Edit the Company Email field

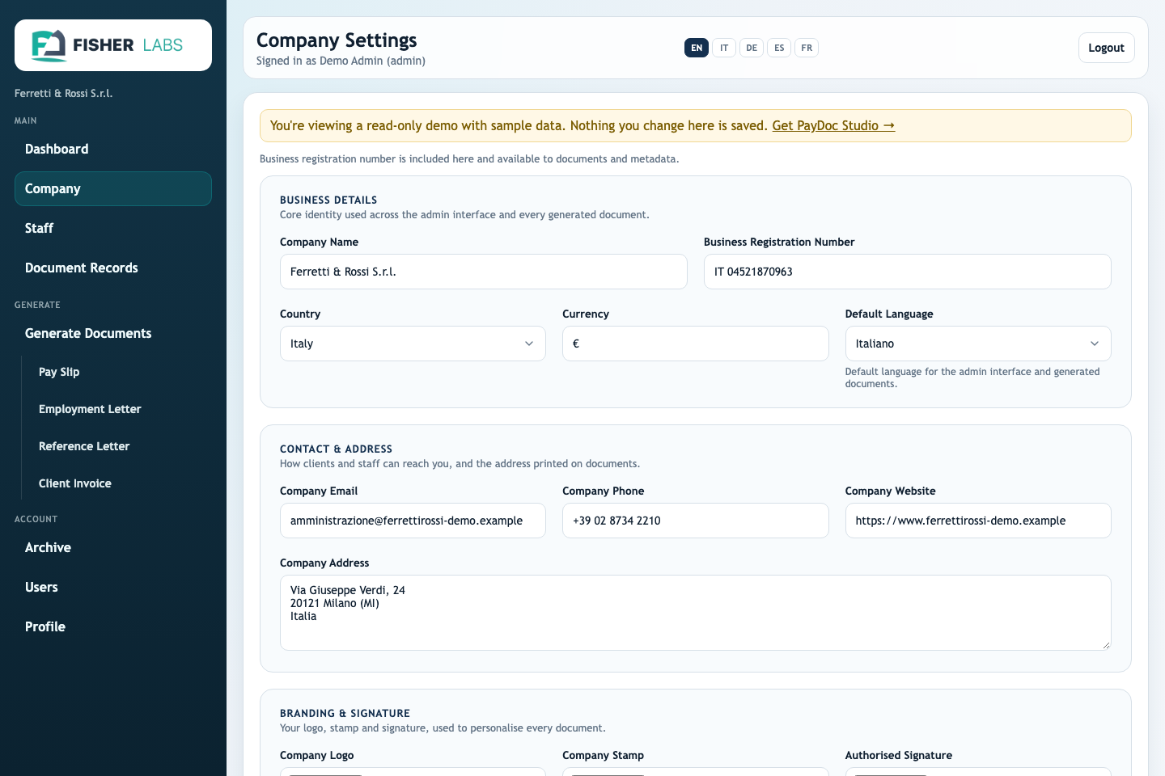(413, 521)
